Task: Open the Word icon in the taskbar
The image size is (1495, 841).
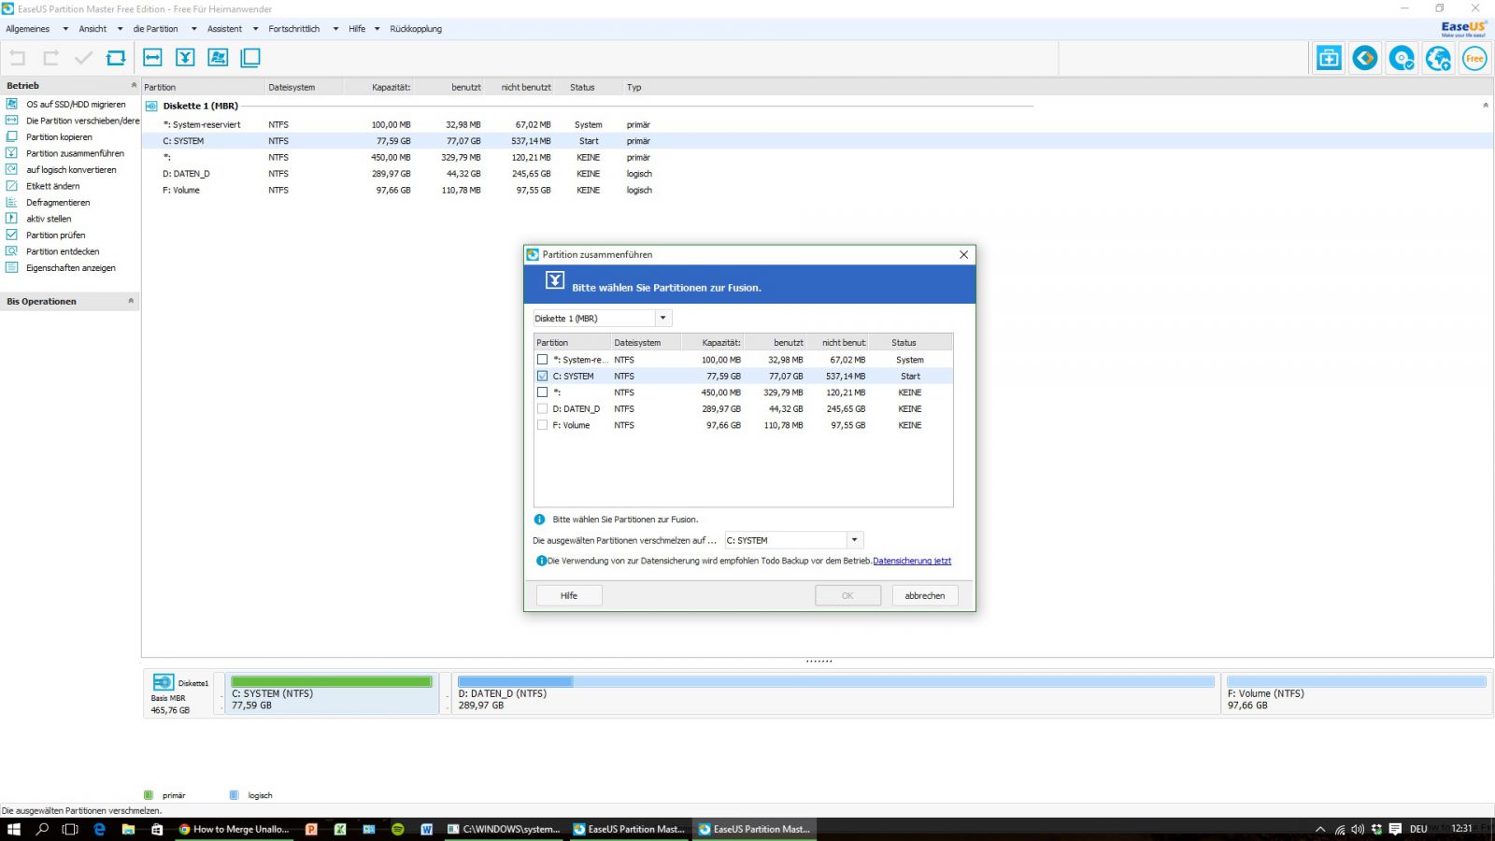Action: pyautogui.click(x=427, y=829)
